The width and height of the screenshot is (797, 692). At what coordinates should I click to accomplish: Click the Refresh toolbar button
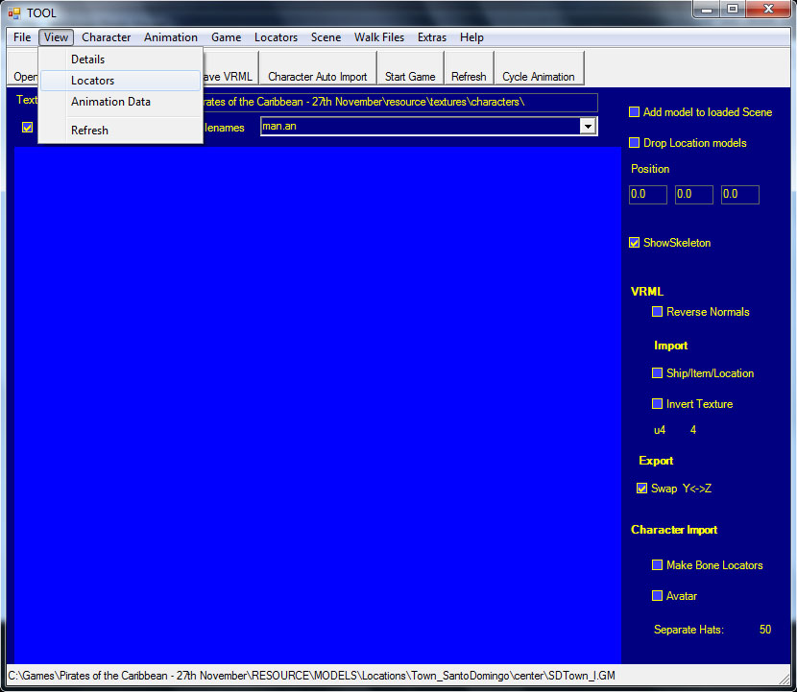click(x=469, y=68)
